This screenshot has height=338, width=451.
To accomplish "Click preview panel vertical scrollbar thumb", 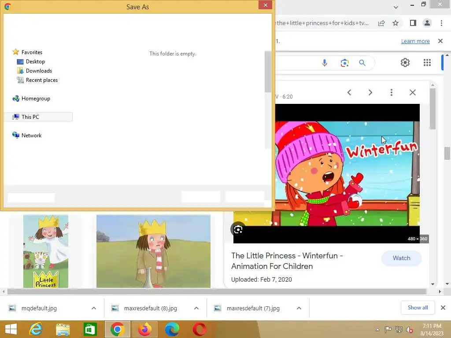I will 433,109.
